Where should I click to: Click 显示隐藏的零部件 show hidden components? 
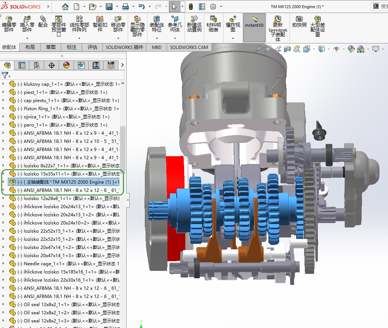coord(137,26)
